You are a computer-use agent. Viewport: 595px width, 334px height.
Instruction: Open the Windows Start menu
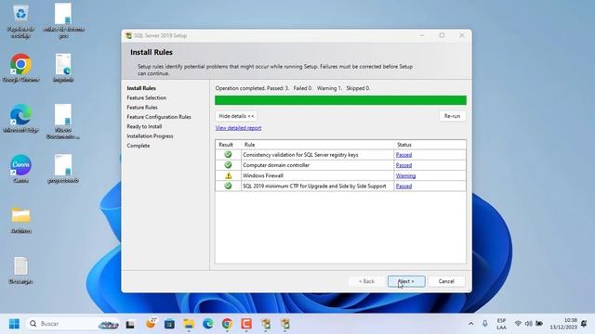click(x=14, y=324)
